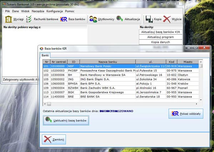Sort by Nr centrali column header
Viewport: 214px width, 152px height.
pos(59,62)
